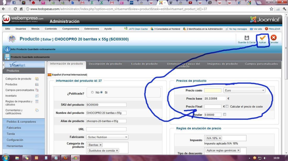Open the Reglas de impuestos icon
288x161 pixels.
(37, 102)
